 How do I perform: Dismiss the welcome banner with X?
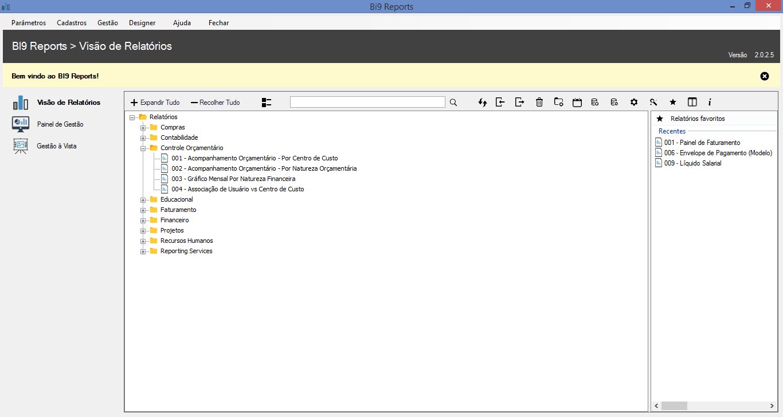(x=764, y=76)
